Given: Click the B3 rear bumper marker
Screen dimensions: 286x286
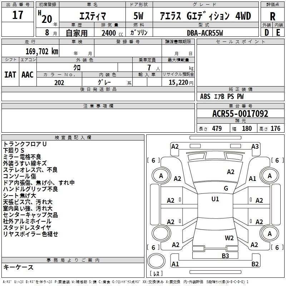Looking at the screenshot, I should (x=225, y=255).
